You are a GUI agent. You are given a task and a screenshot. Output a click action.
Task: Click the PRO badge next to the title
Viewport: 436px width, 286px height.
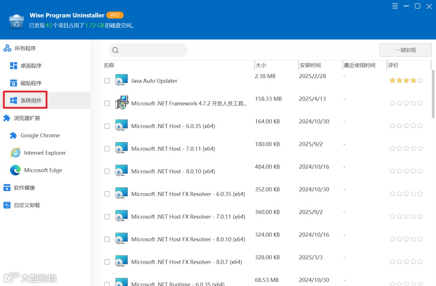click(x=115, y=15)
